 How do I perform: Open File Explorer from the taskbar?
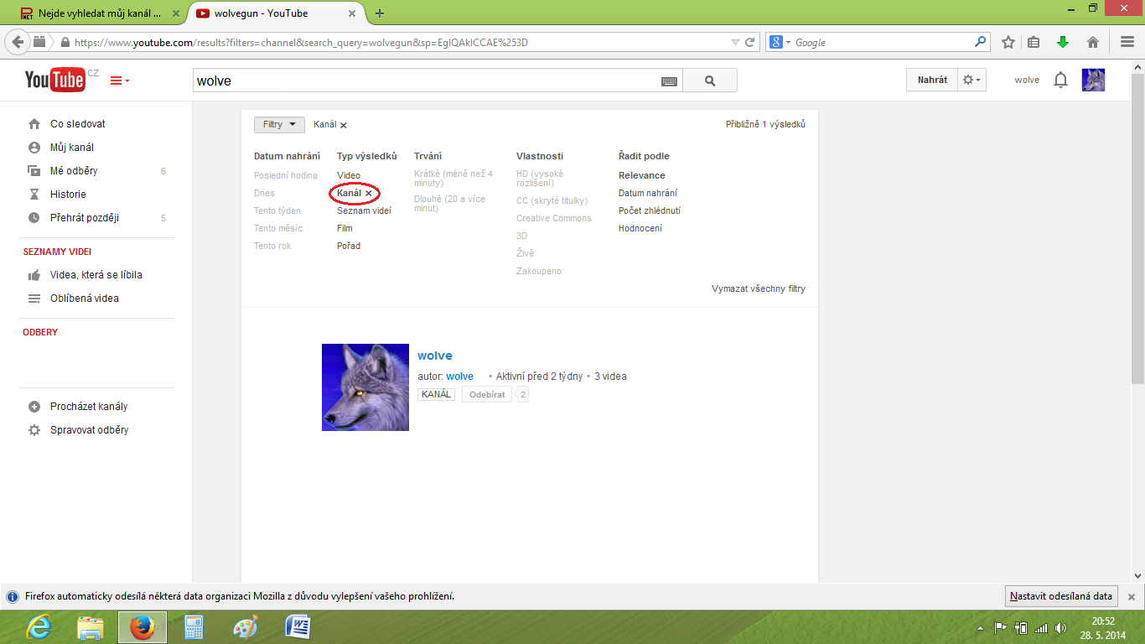pyautogui.click(x=91, y=627)
